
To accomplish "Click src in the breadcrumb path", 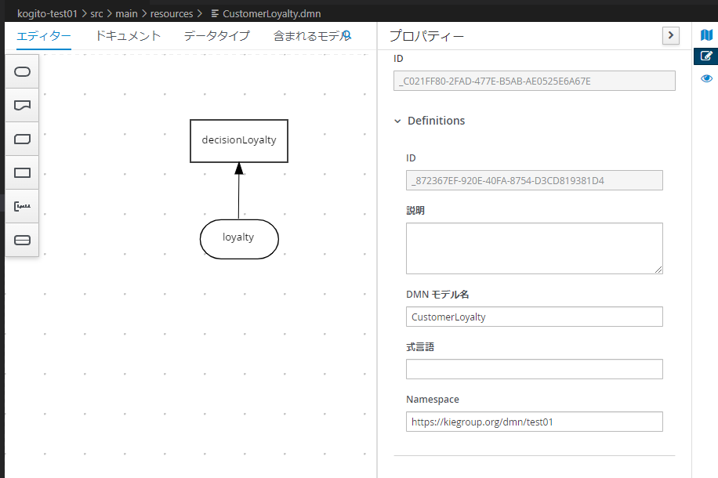I will 96,14.
